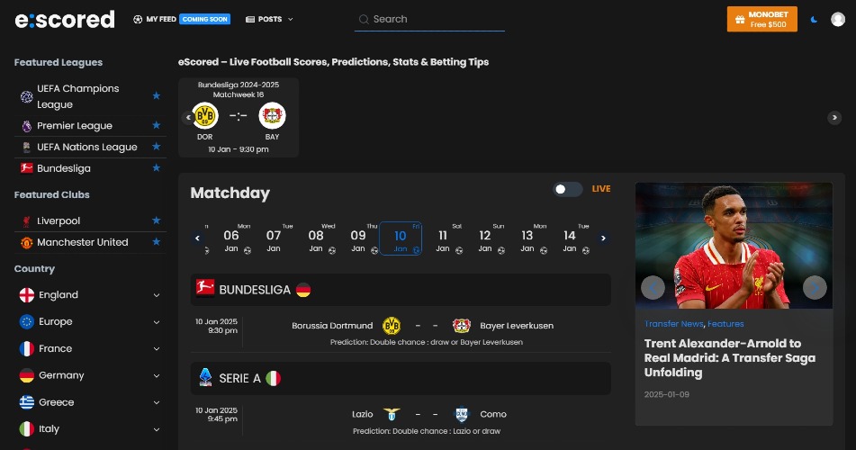Image resolution: width=856 pixels, height=450 pixels.
Task: Click the UEFA Champions League logo icon
Action: point(26,96)
